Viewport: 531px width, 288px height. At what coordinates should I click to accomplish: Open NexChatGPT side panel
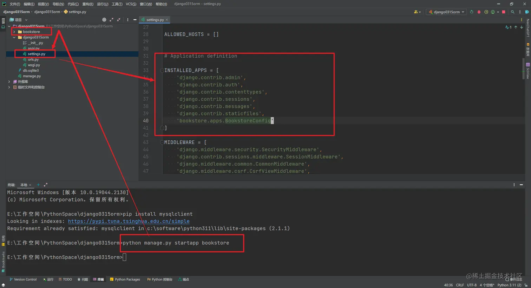(527, 28)
